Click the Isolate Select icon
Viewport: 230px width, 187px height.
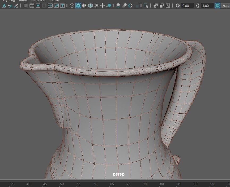(146, 6)
